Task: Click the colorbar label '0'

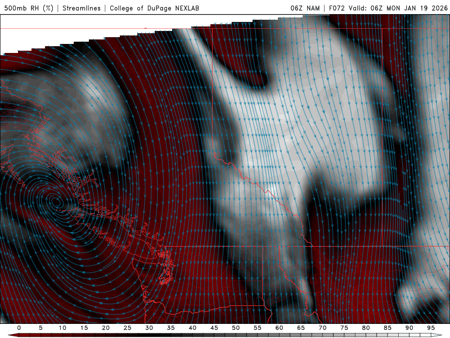Action: click(x=19, y=328)
